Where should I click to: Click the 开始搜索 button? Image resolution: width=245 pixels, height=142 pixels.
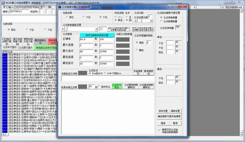click(137, 72)
